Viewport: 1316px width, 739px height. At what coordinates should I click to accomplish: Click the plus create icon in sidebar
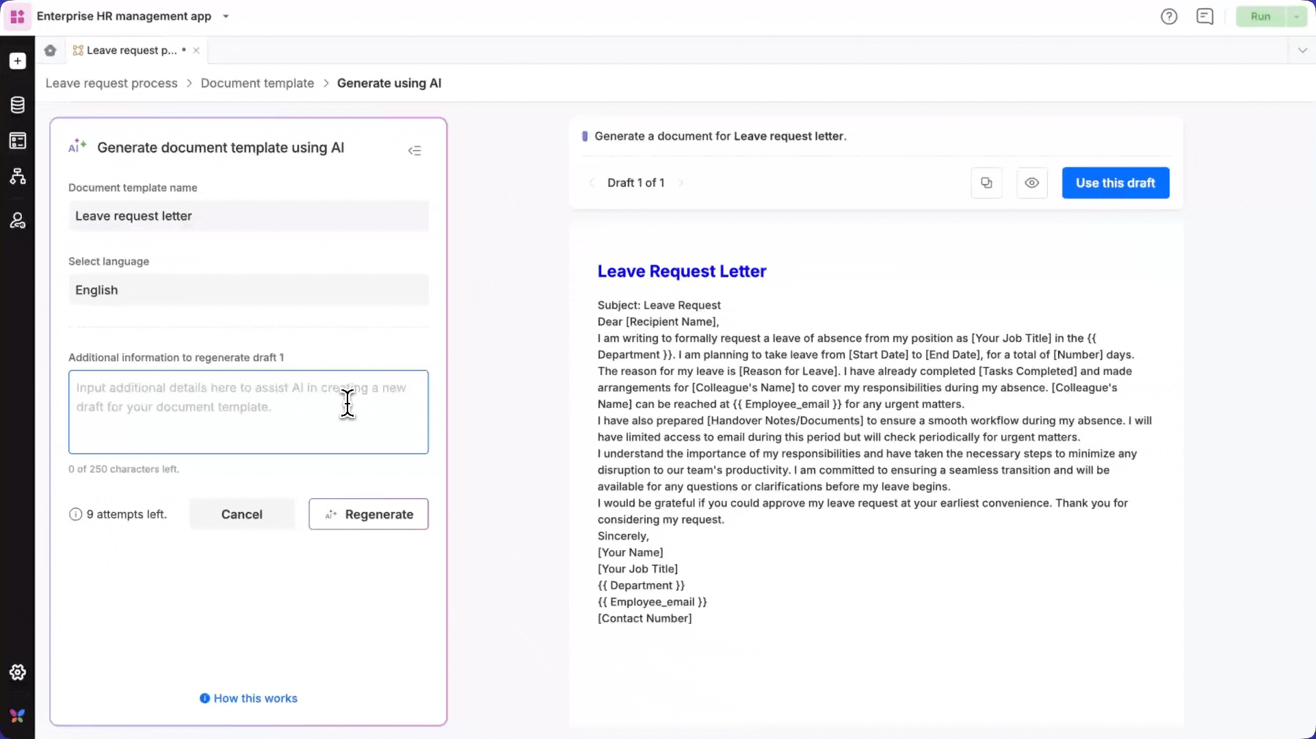18,61
